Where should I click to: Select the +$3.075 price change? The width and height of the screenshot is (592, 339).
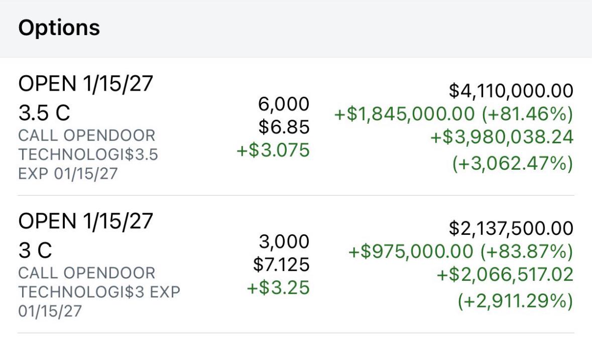click(273, 151)
